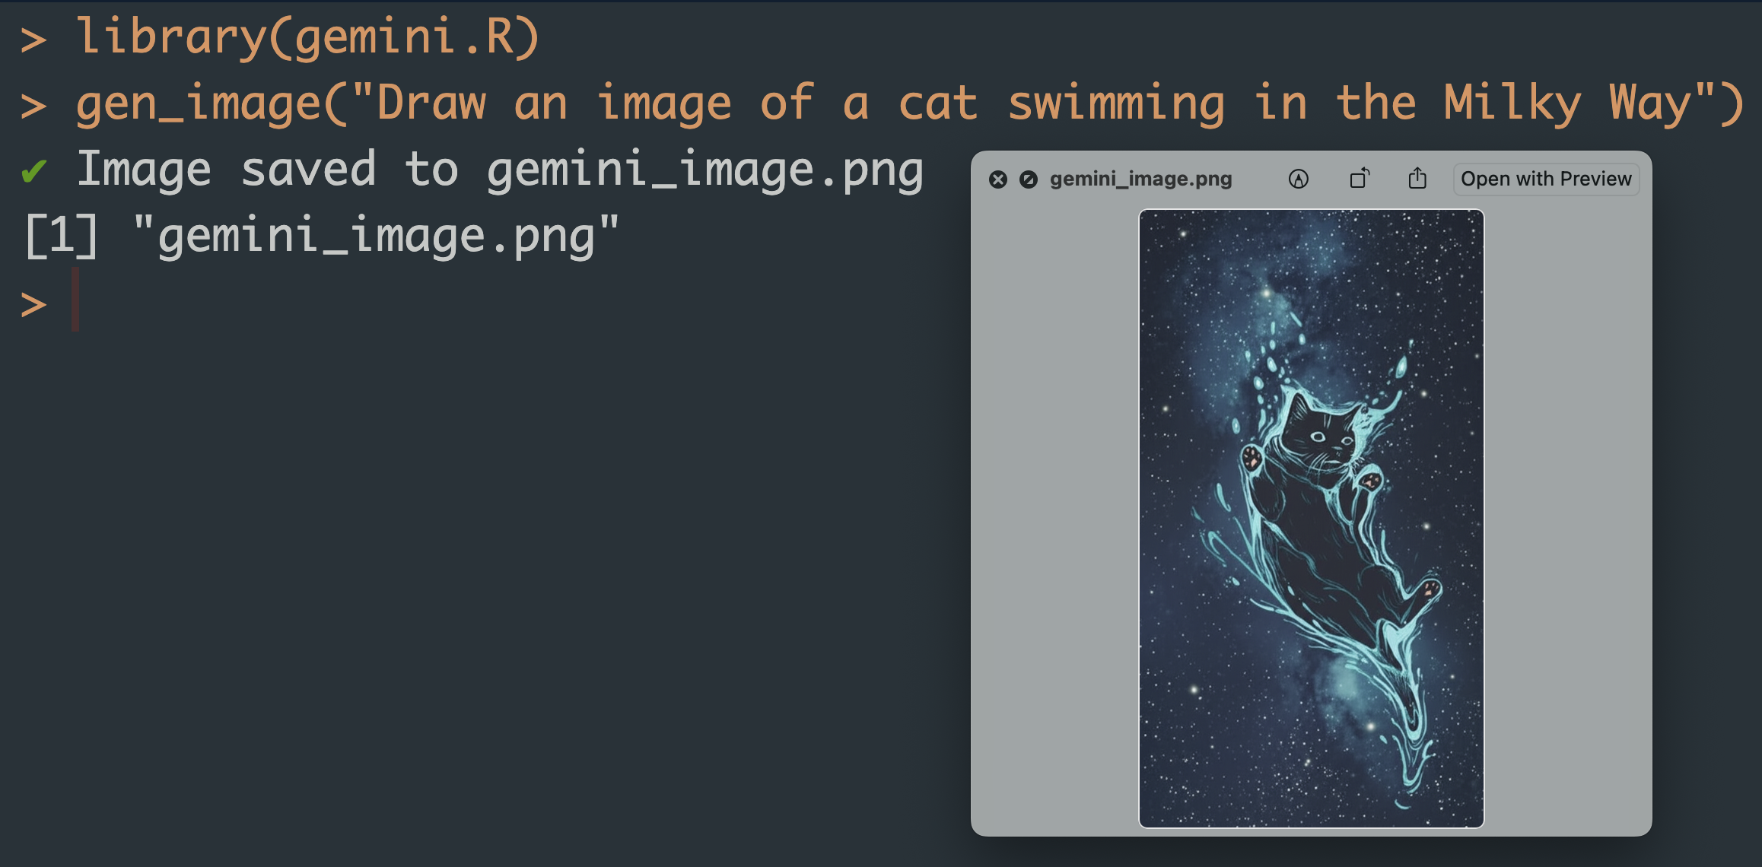Viewport: 1762px width, 867px height.
Task: Click the Share icon
Action: (1417, 179)
